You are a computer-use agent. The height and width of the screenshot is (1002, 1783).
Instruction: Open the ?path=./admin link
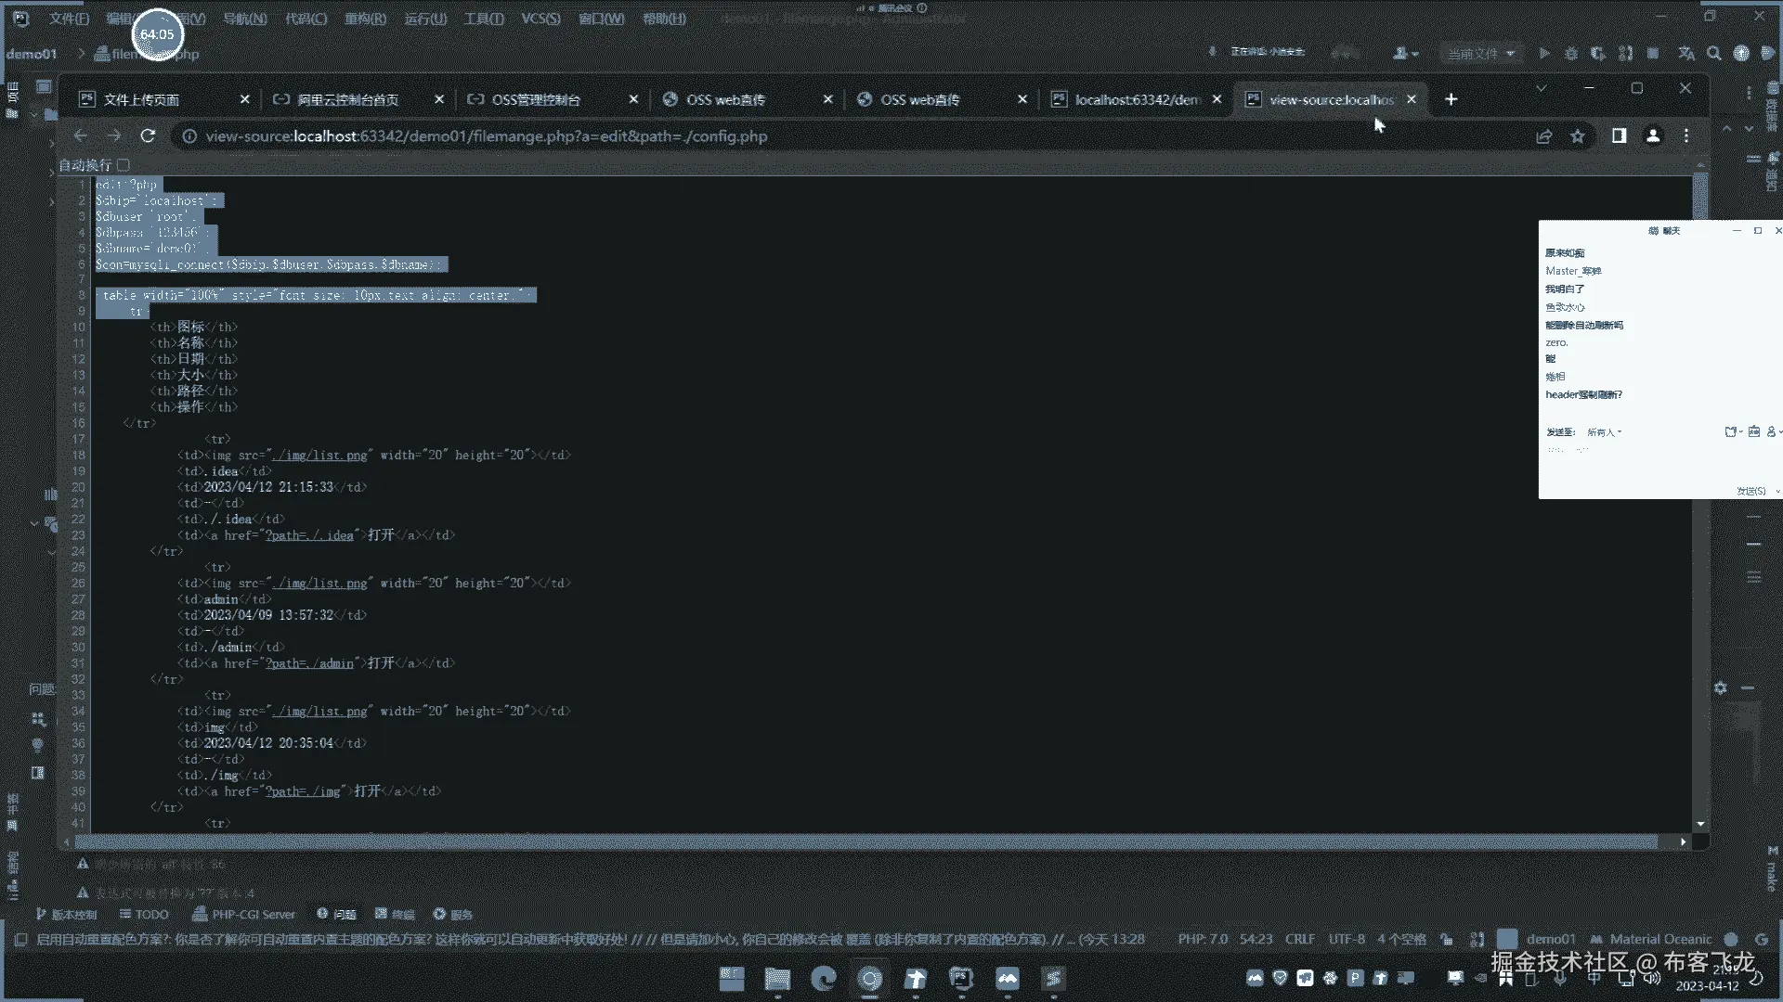click(x=309, y=663)
